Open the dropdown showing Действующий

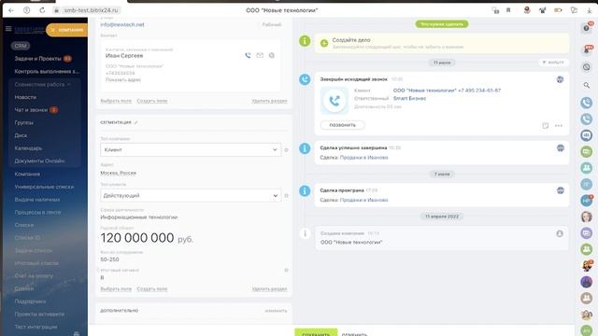[x=191, y=195]
